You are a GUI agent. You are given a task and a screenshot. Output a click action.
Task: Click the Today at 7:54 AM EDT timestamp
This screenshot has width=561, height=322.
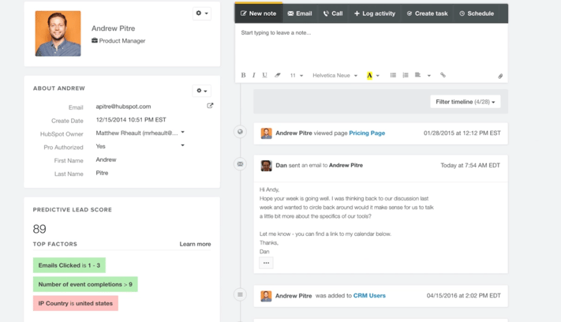[x=470, y=165]
